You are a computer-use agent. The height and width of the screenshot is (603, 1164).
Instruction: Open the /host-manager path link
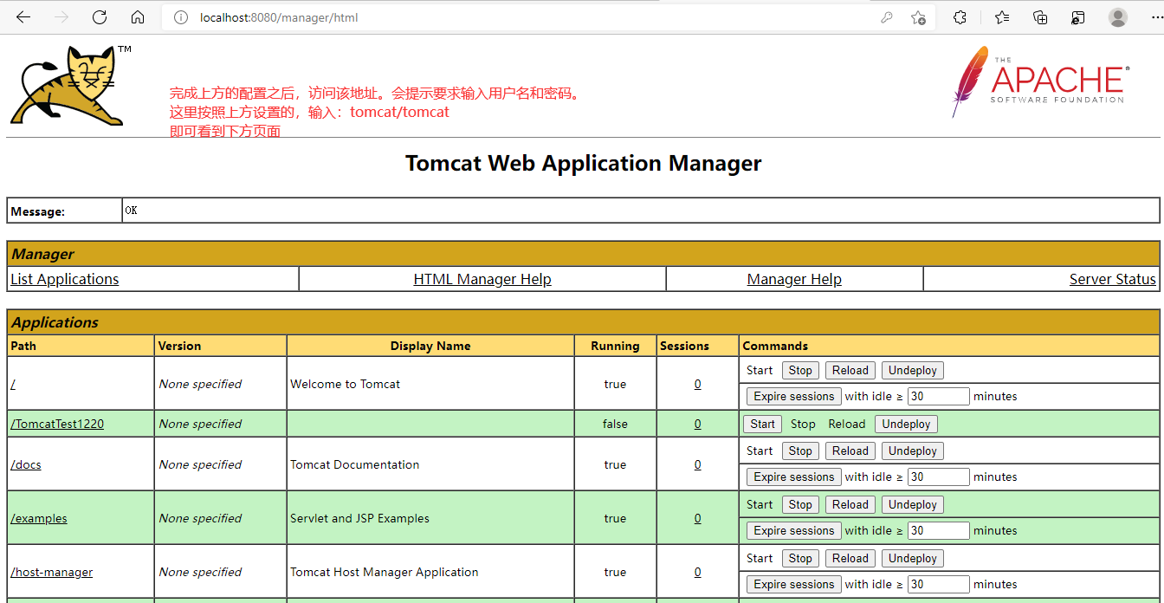(x=52, y=572)
